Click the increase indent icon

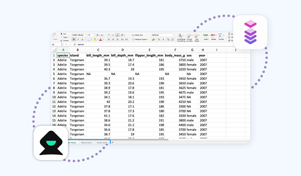126,39
